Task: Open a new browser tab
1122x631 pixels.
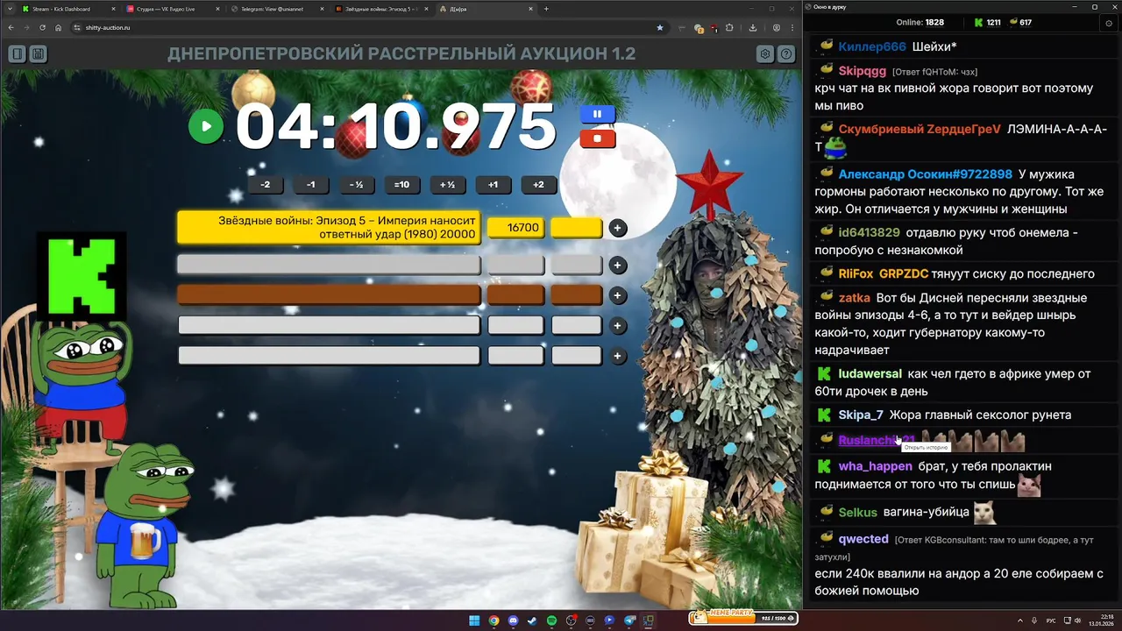Action: pos(546,9)
